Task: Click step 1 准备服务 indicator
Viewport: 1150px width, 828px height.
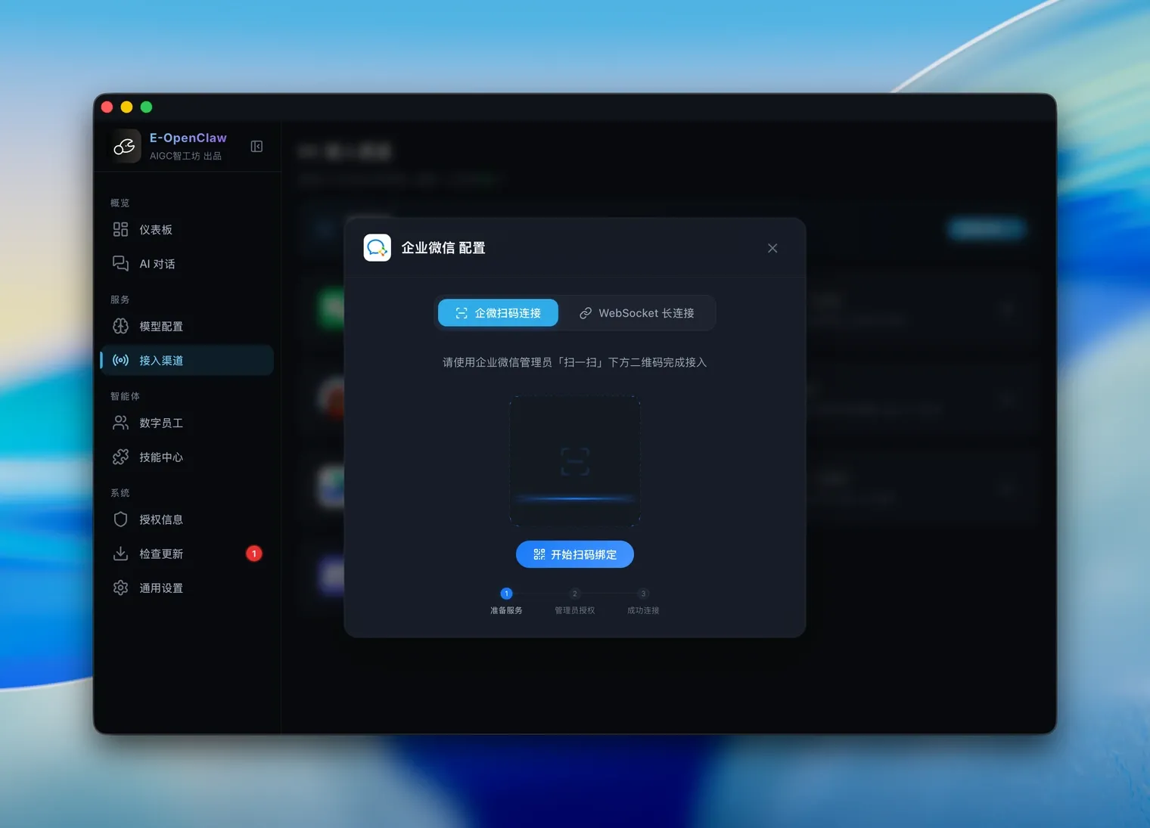Action: [506, 600]
